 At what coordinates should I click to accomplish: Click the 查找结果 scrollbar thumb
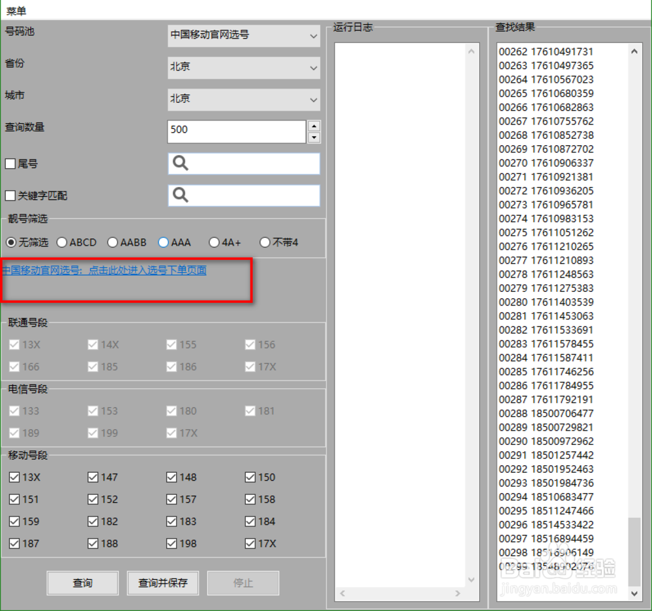(634, 552)
